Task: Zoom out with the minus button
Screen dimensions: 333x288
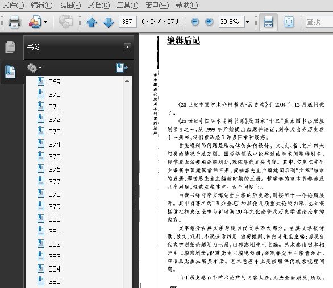Action: click(x=195, y=22)
